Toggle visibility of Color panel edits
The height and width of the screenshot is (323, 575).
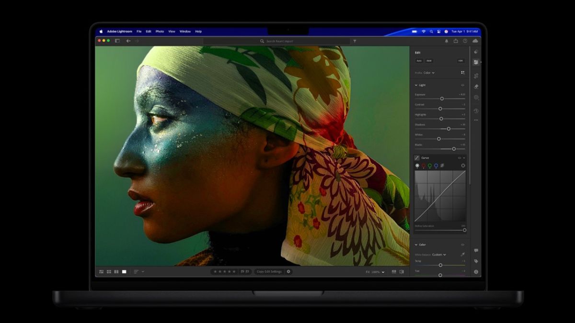[x=462, y=245]
